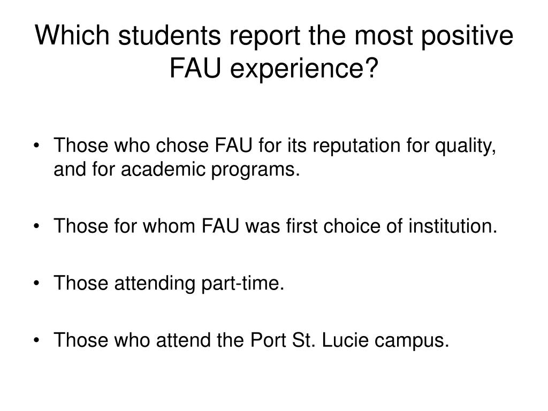The height and width of the screenshot is (411, 548).
Task: Click the slide title heading text
Action: [274, 51]
